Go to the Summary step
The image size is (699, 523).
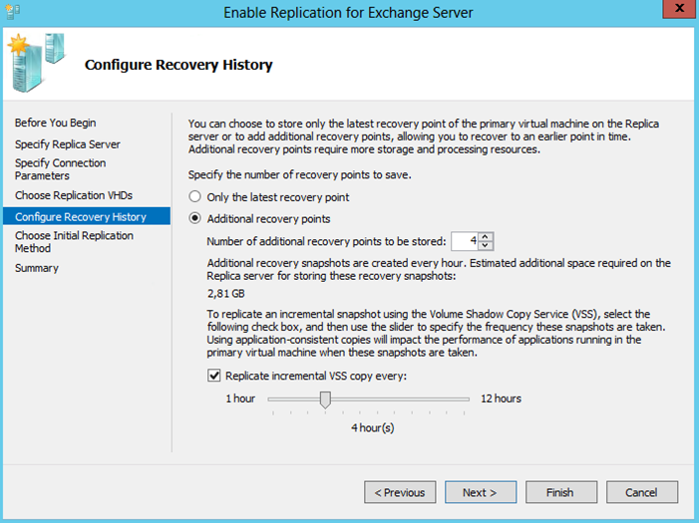[37, 268]
